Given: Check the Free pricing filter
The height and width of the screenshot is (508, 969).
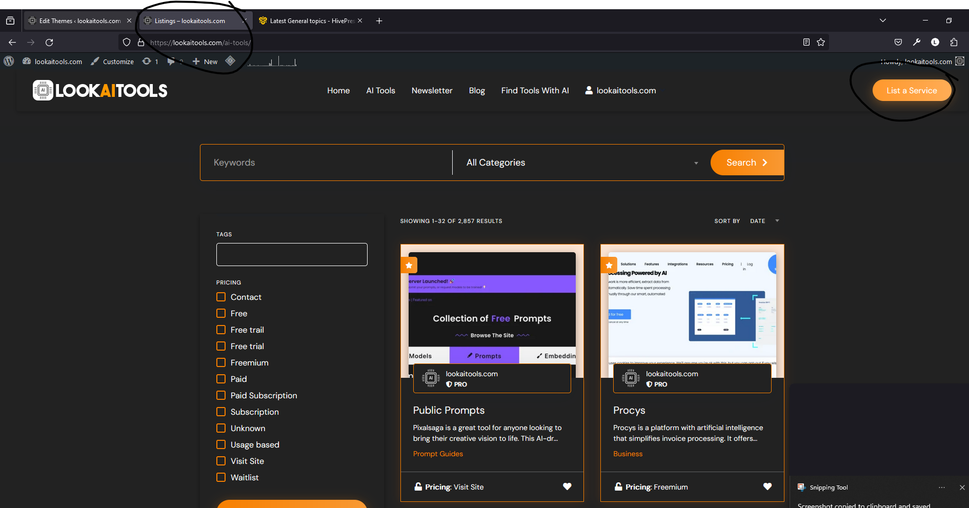Looking at the screenshot, I should click(x=221, y=313).
